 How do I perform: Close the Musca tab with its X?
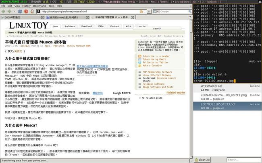[133, 17]
